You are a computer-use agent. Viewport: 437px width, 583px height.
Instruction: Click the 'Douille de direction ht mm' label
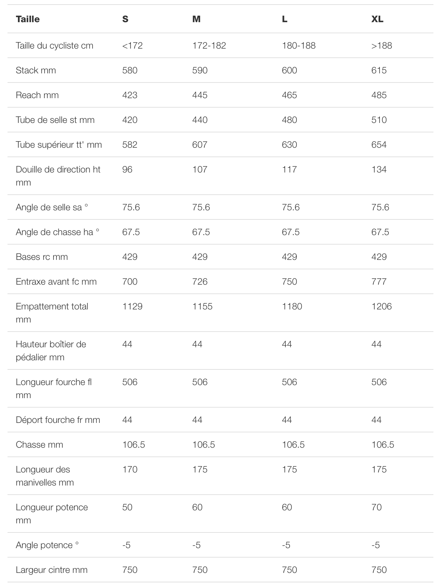pyautogui.click(x=58, y=176)
